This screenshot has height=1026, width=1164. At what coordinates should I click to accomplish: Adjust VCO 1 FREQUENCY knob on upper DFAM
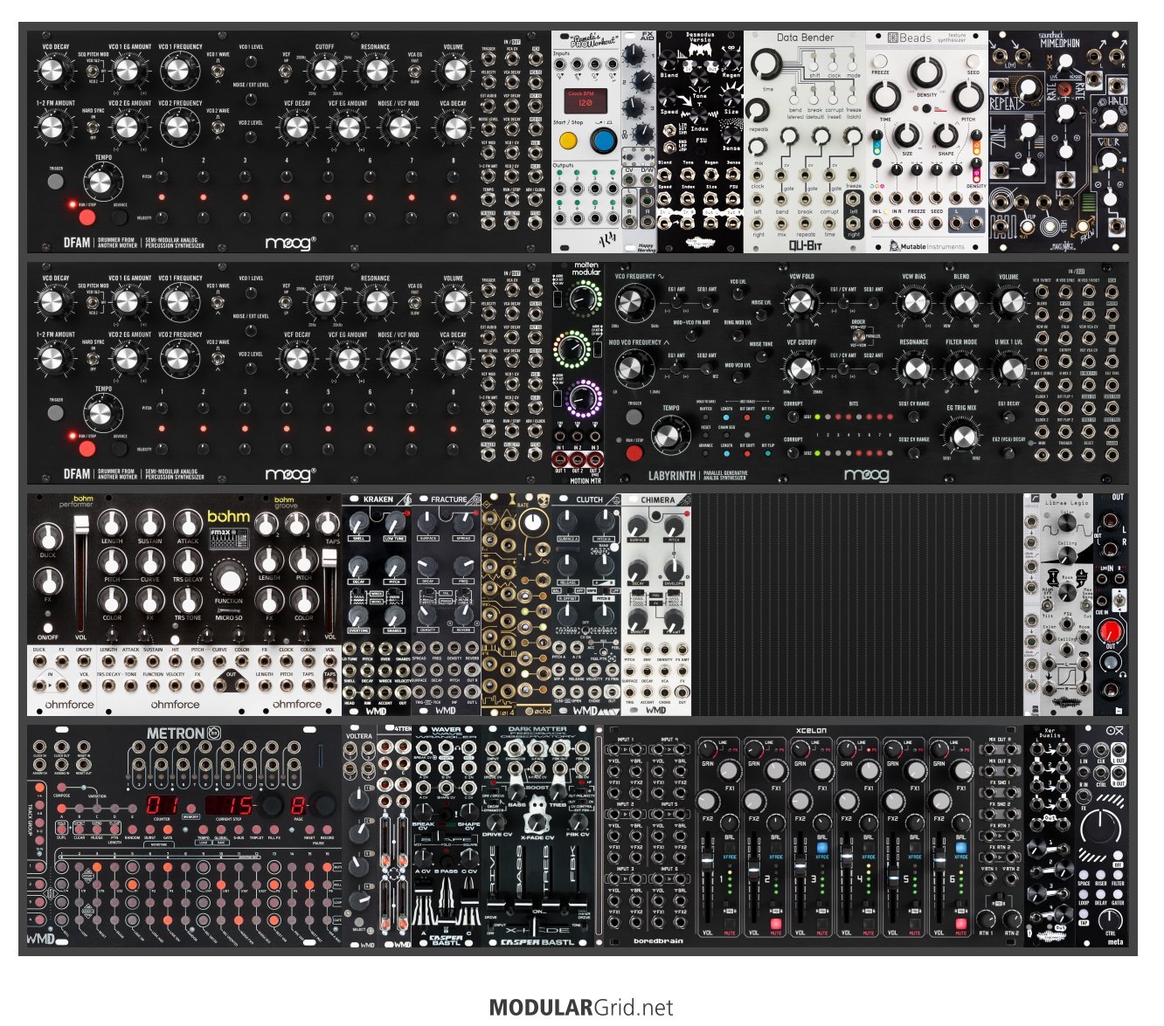coord(179,71)
